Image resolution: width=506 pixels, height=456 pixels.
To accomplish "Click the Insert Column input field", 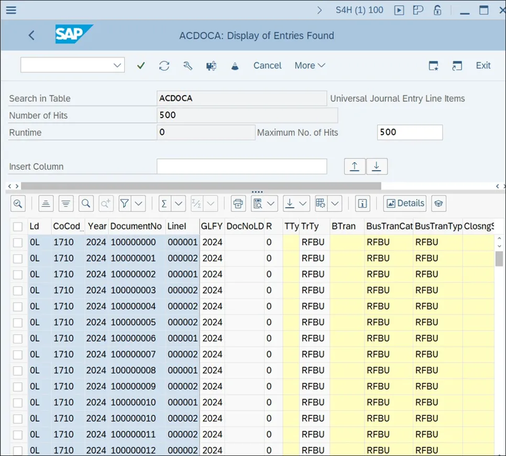I will pyautogui.click(x=241, y=166).
